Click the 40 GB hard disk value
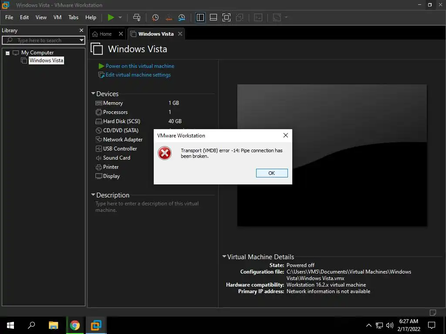 click(x=175, y=121)
